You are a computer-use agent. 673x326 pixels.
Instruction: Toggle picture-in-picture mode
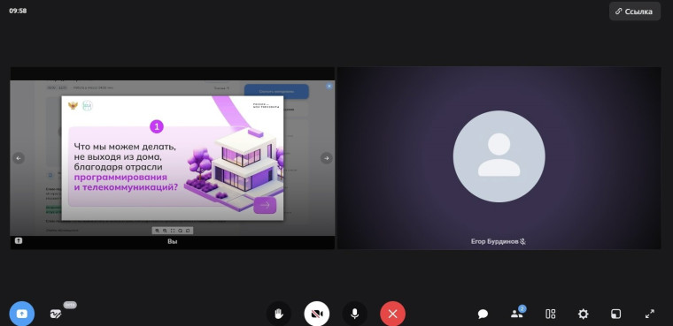click(615, 314)
